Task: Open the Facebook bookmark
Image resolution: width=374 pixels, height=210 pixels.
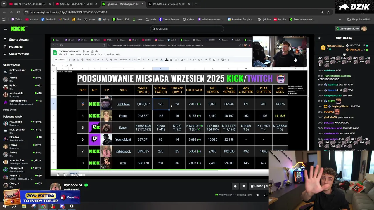Action: coord(48,20)
